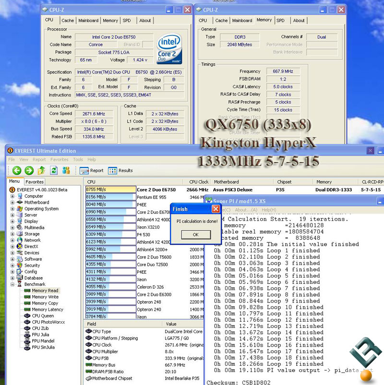Close the Finish dialog with the X
Image resolution: width=384 pixels, height=385 pixels.
pos(216,209)
